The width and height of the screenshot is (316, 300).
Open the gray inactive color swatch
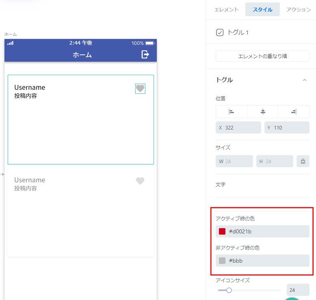[222, 261]
